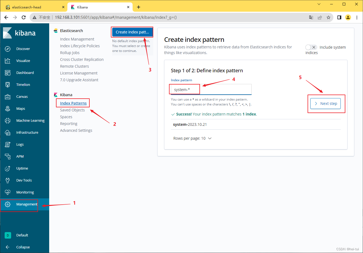Open the Machine Learning icon
This screenshot has height=253, width=363.
8,121
